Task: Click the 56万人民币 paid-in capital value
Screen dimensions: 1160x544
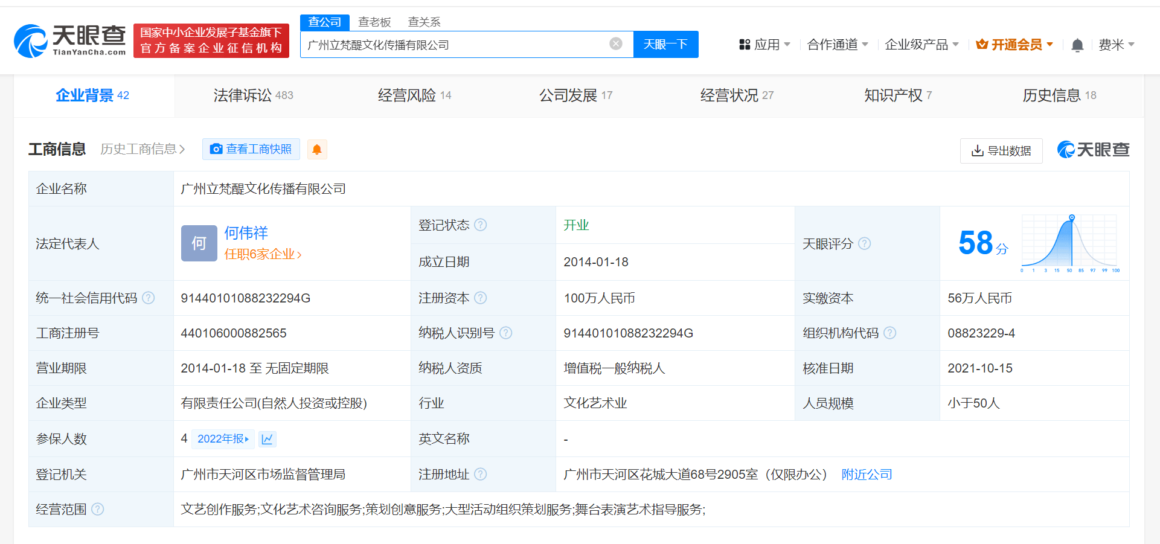Action: point(979,298)
